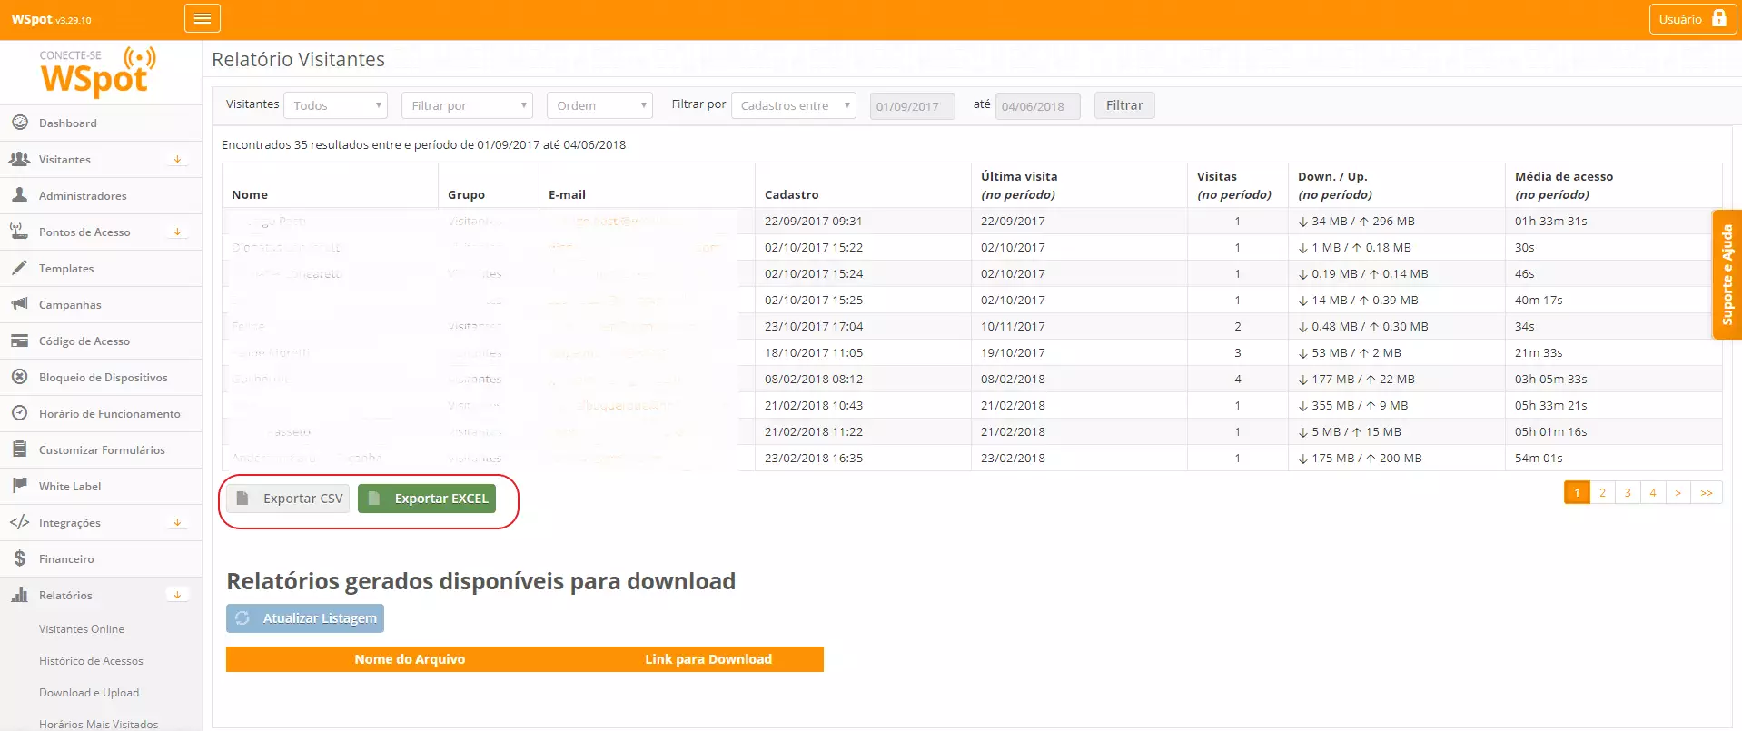Click the Relatórios bar chart icon

[x=19, y=595]
